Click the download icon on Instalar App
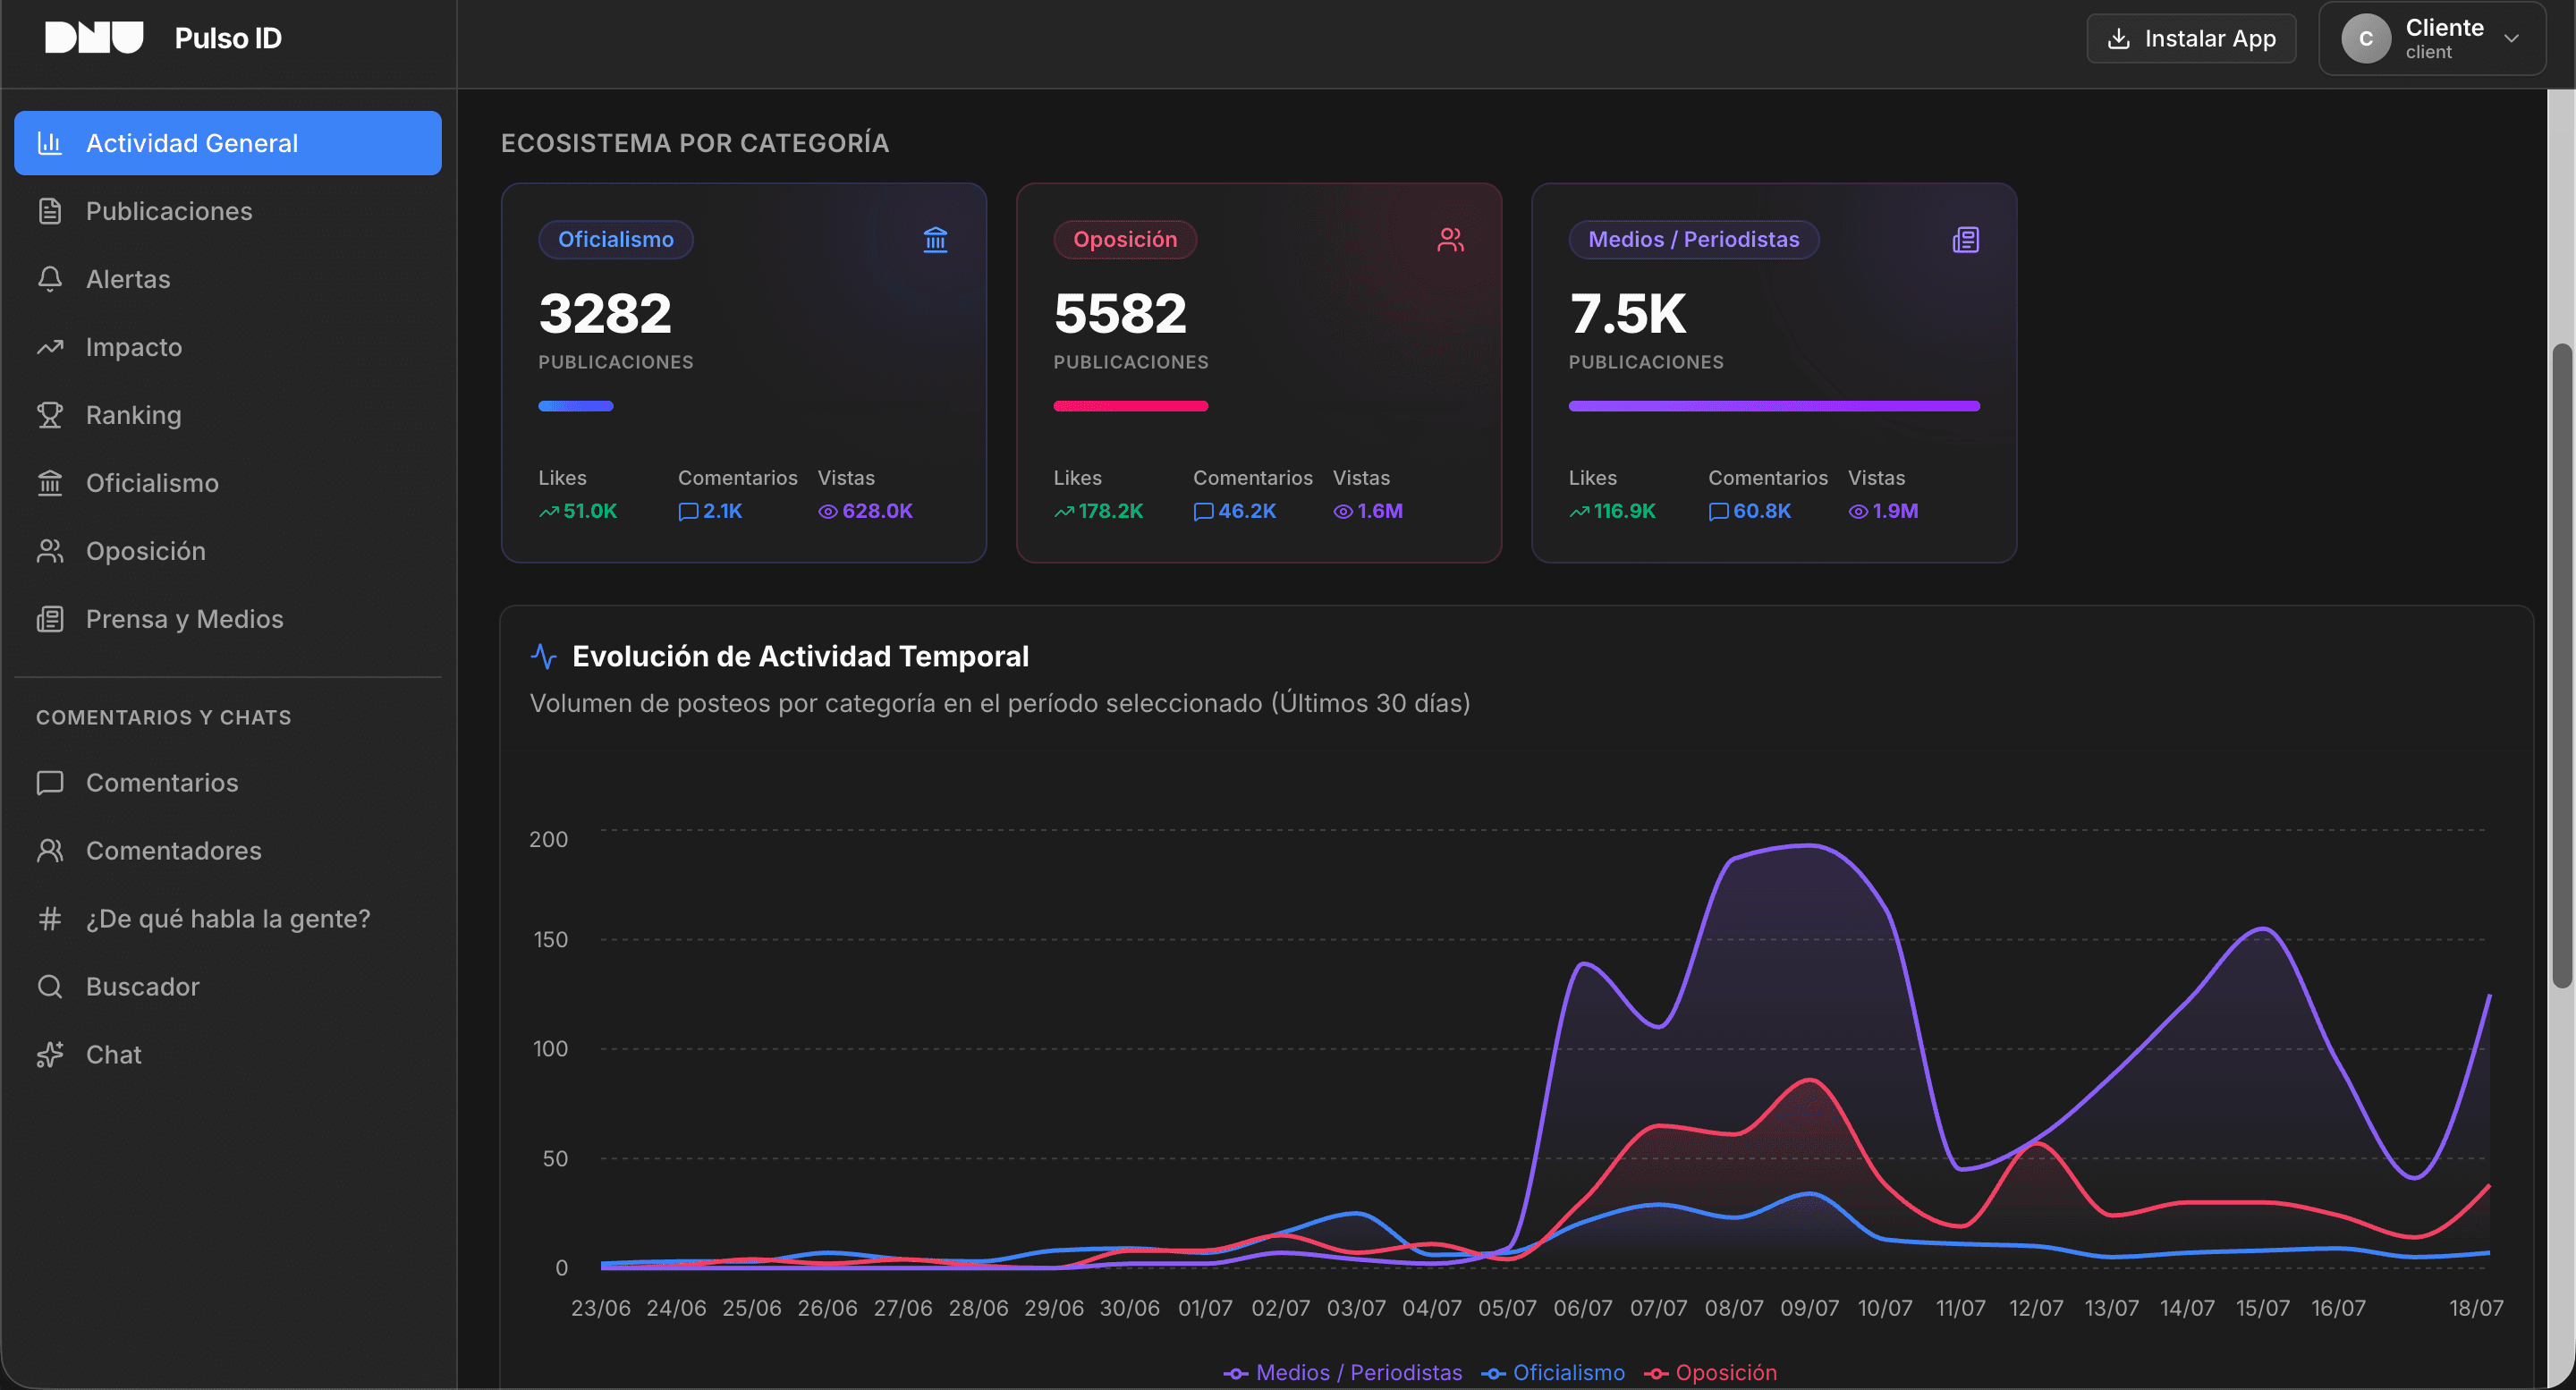The image size is (2576, 1390). point(2118,39)
